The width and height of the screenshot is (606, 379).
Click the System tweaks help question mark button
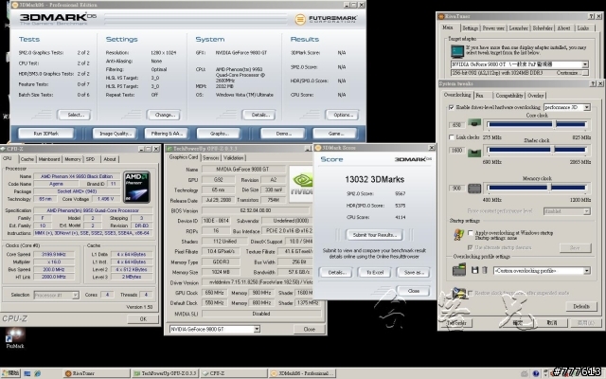pyautogui.click(x=594, y=83)
